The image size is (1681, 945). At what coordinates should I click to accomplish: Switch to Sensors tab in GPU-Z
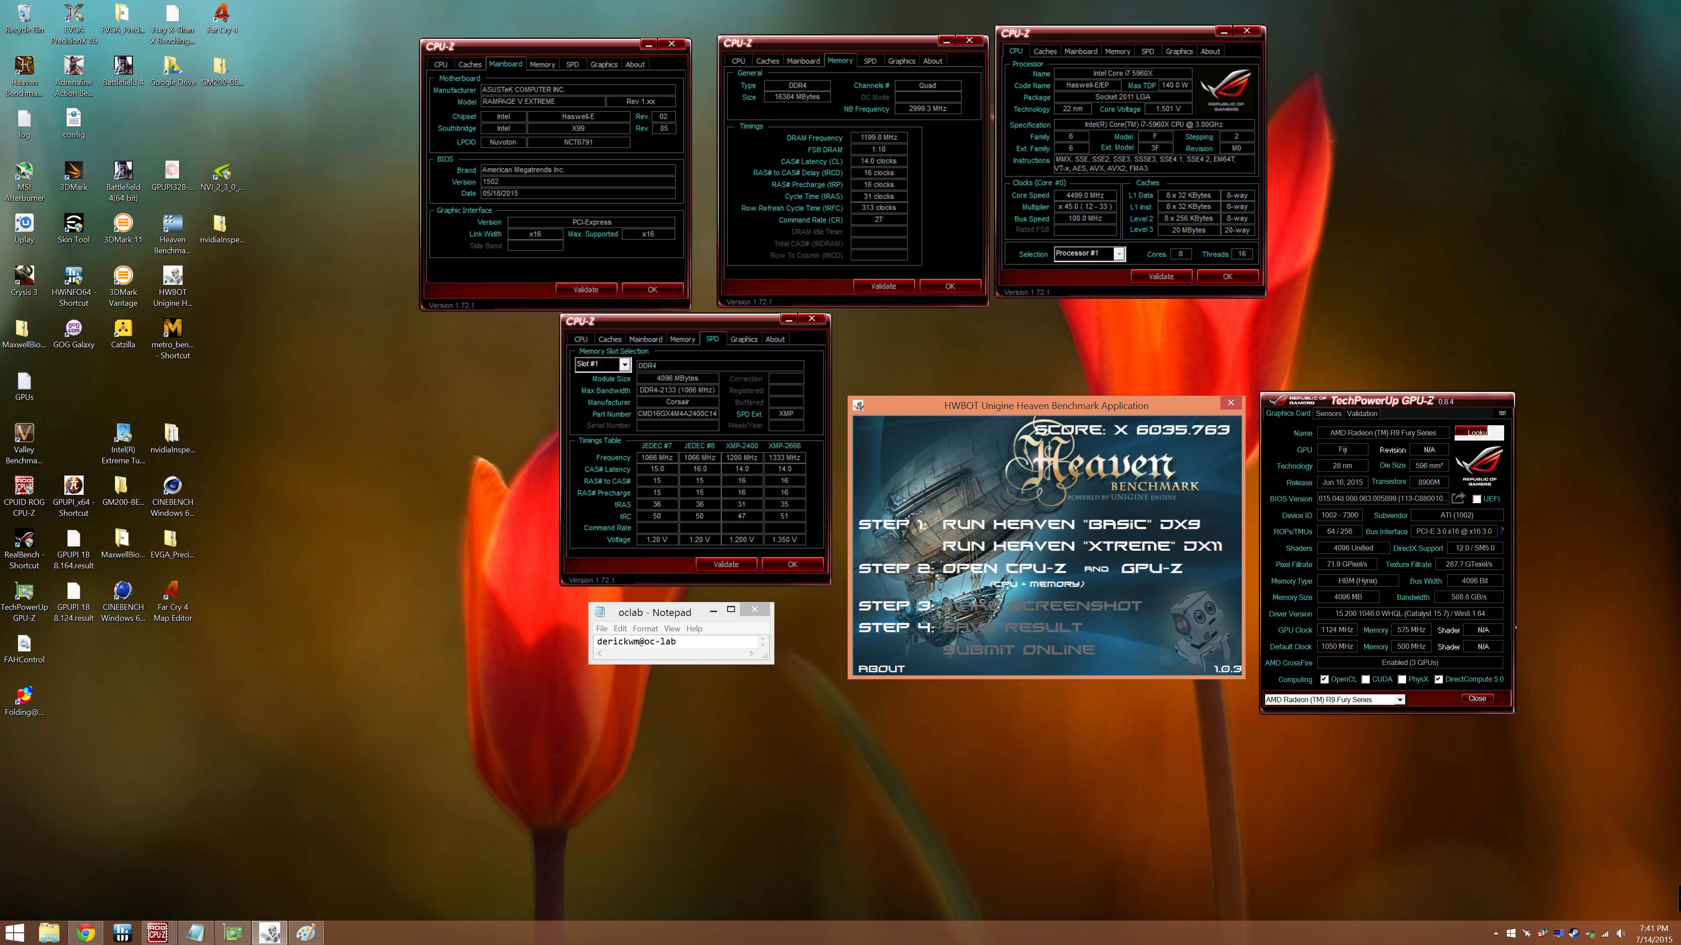[1328, 413]
